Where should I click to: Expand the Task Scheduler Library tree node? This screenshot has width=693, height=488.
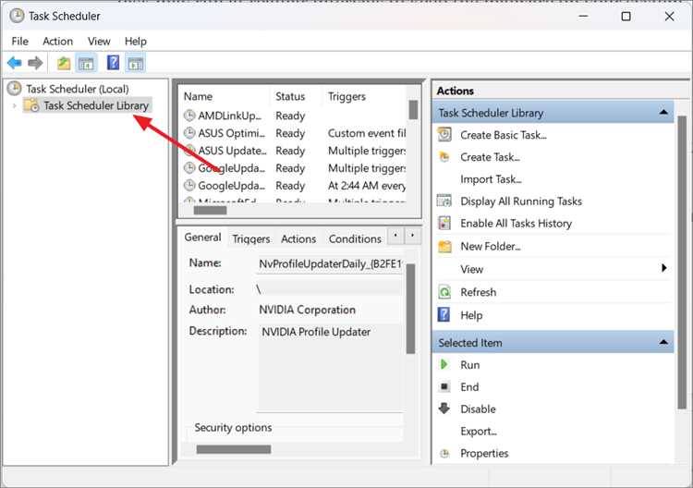[15, 105]
